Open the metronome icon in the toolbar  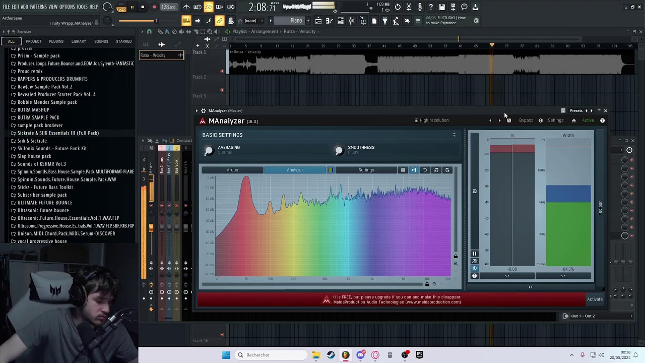click(x=186, y=7)
